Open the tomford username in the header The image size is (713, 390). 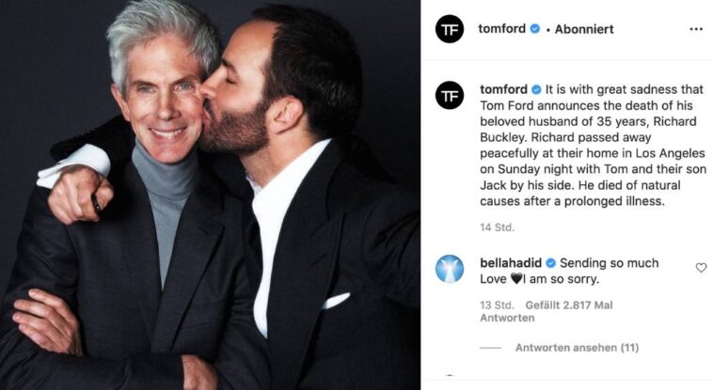coord(502,28)
